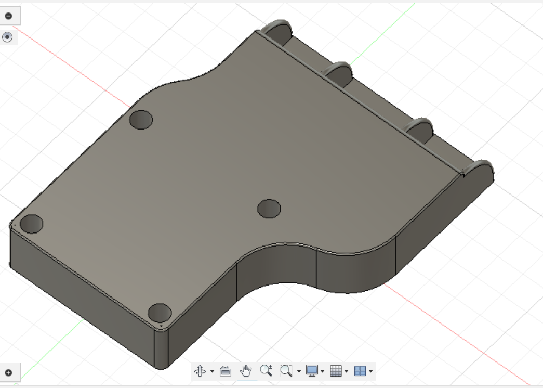Click the circular record-style icon below the minus icon
Viewport: 543px width, 388px height.
coord(8,37)
